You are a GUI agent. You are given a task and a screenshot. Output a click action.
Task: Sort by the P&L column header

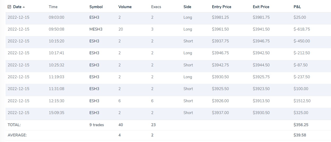point(297,7)
